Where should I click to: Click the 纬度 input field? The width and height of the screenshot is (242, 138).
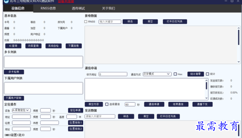click(49, 123)
